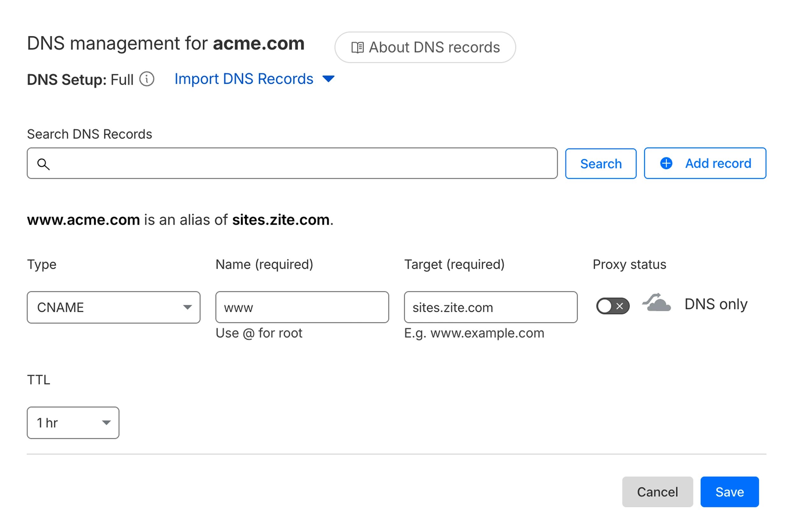Open About DNS records documentation
Image resolution: width=796 pixels, height=522 pixels.
[x=425, y=47]
